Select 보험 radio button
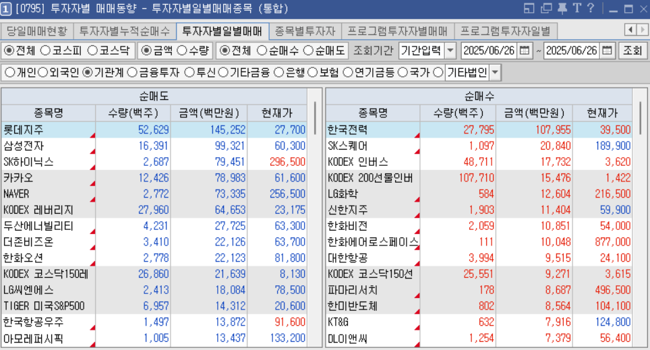 coord(313,73)
